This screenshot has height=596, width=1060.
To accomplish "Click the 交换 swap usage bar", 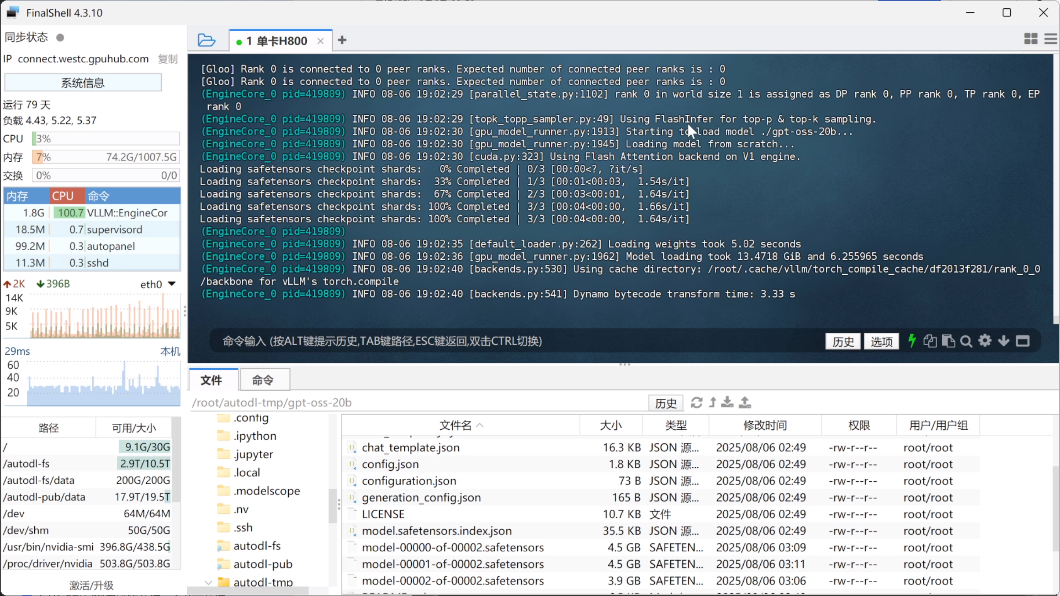I will [x=106, y=176].
